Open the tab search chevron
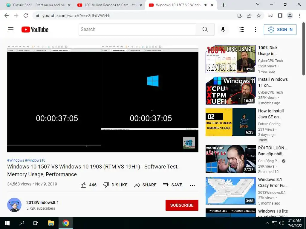The width and height of the screenshot is (306, 229). coord(258,4)
